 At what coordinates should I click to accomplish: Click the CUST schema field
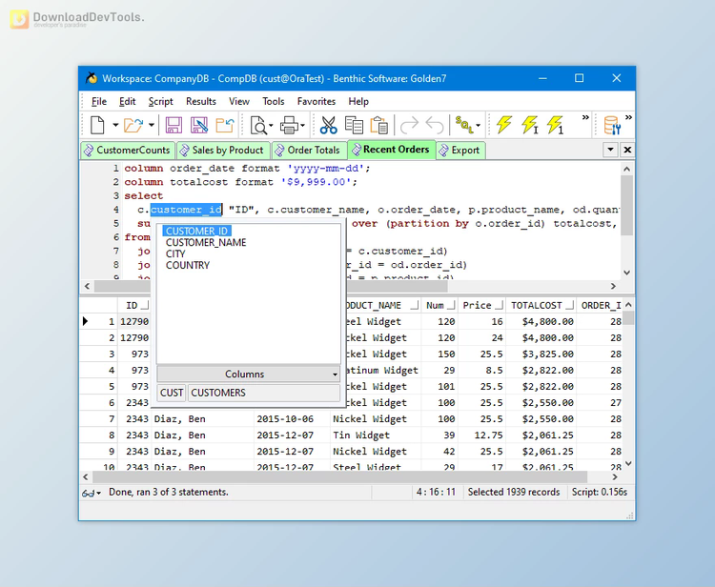[172, 393]
